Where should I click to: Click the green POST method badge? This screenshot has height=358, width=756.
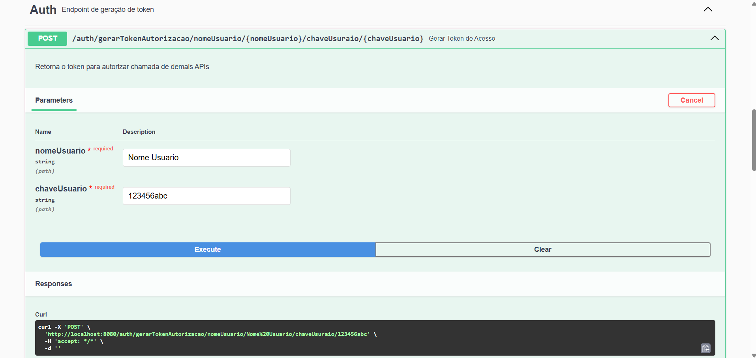(x=47, y=38)
